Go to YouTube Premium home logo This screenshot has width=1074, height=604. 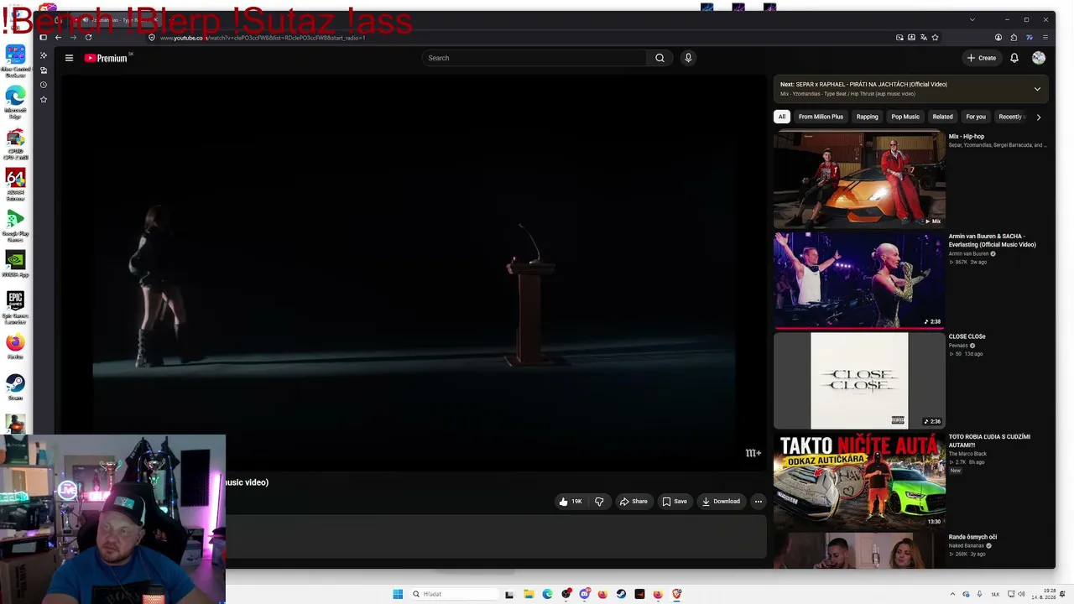tap(107, 58)
